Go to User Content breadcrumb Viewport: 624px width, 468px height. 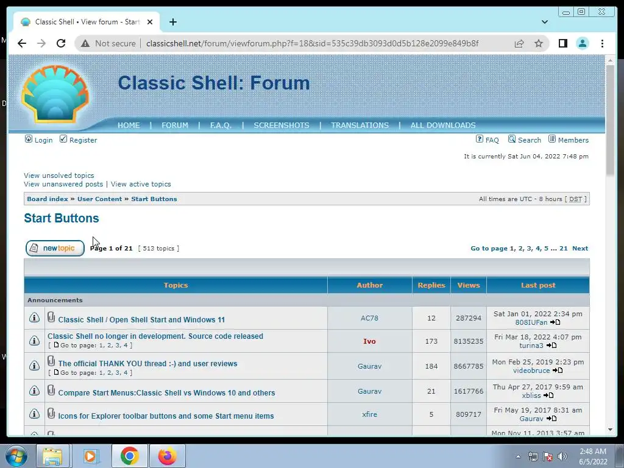point(99,199)
